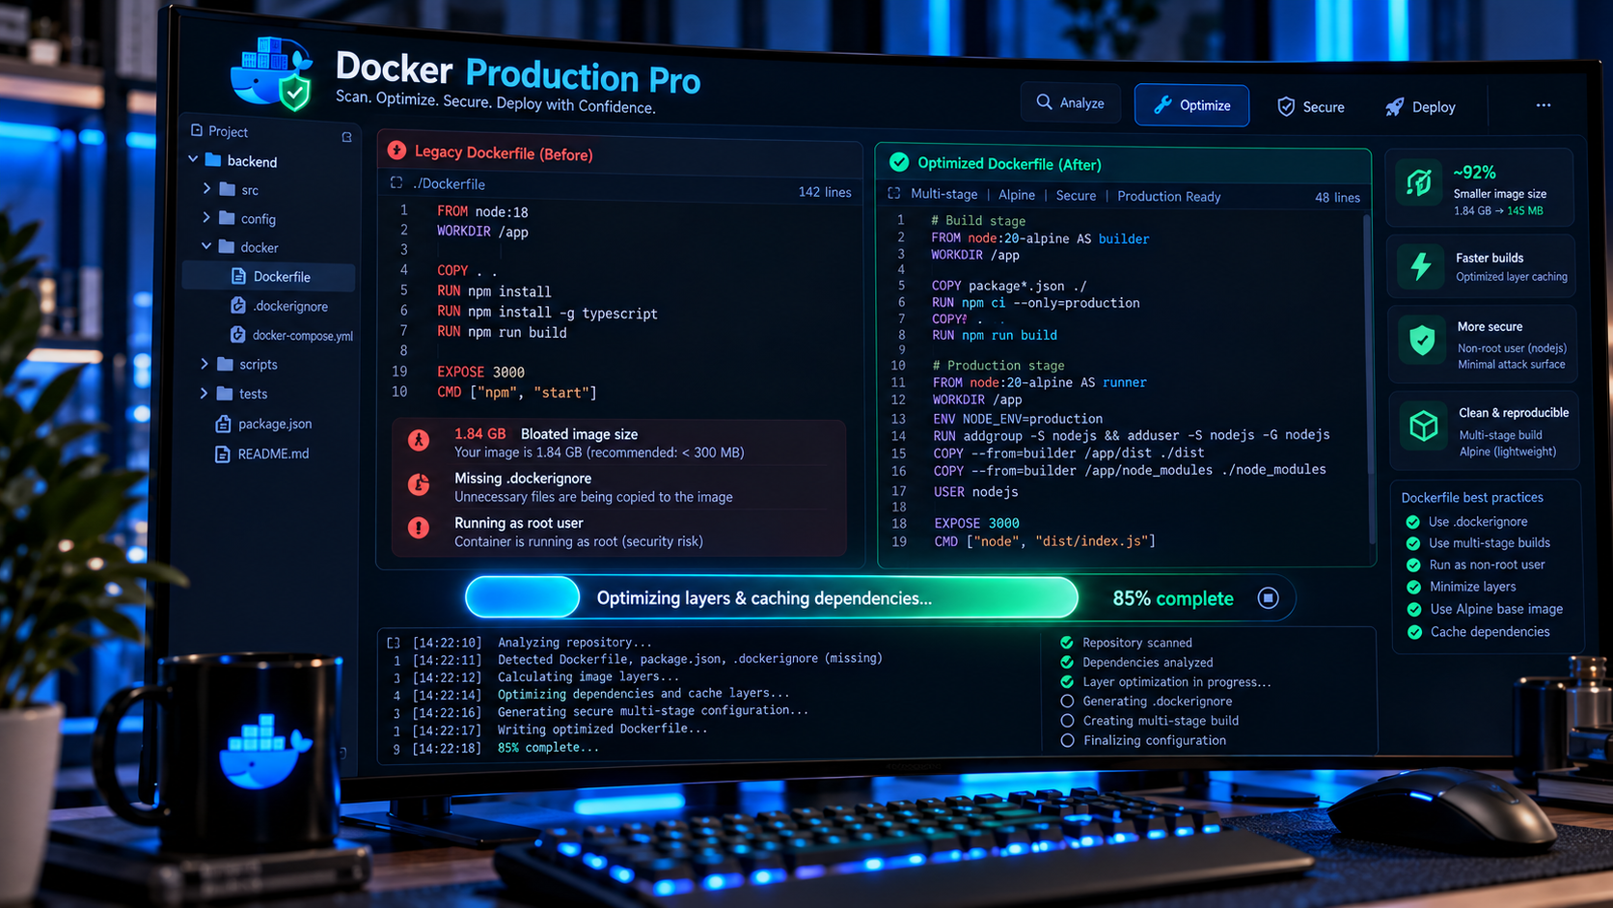Toggle the Run as non-root user check
The width and height of the screenshot is (1613, 908).
point(1413,565)
